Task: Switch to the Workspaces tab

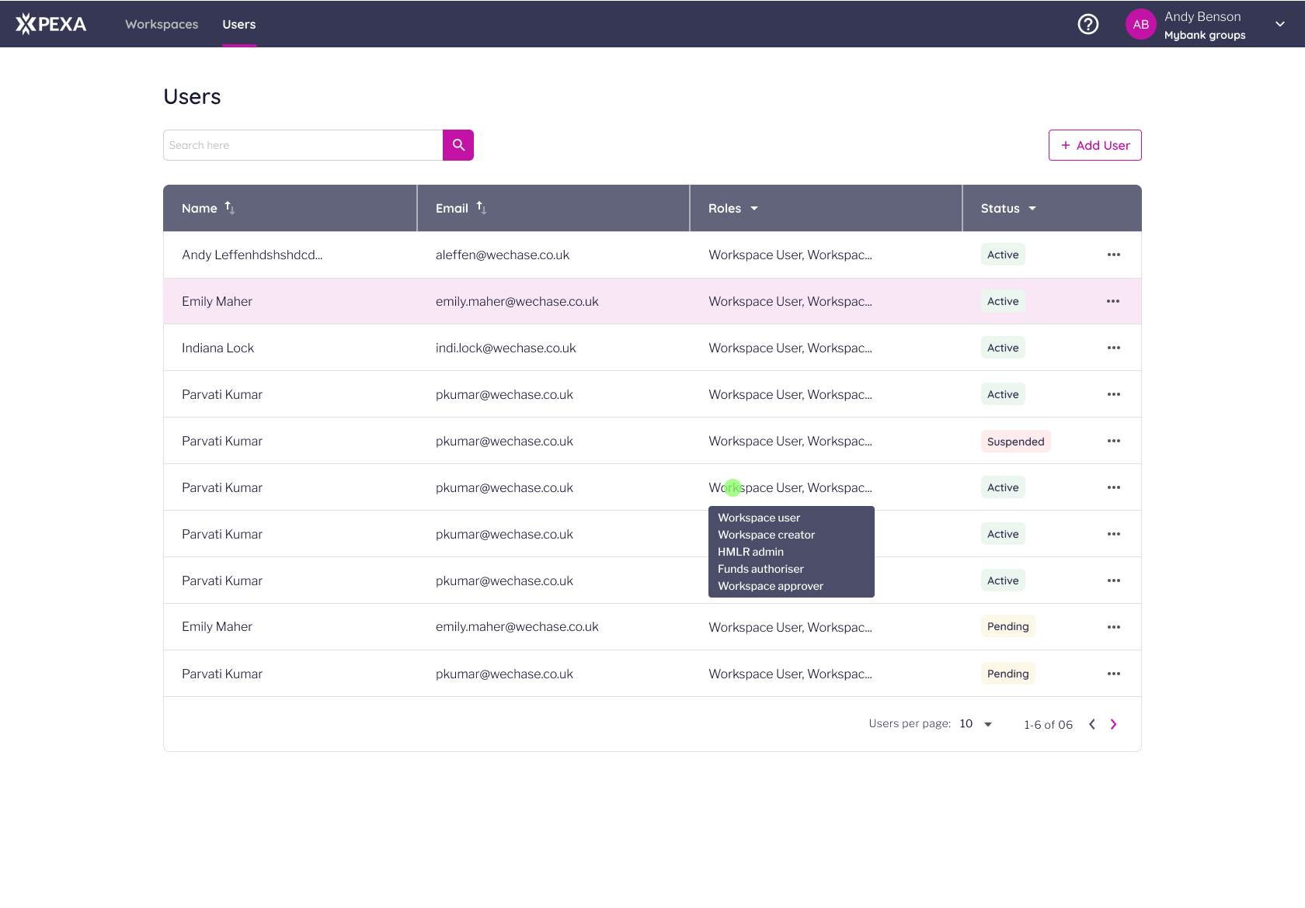Action: click(162, 24)
